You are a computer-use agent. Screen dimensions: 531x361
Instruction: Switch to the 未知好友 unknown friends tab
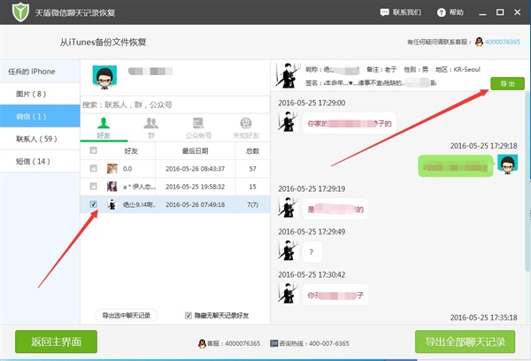(x=246, y=128)
